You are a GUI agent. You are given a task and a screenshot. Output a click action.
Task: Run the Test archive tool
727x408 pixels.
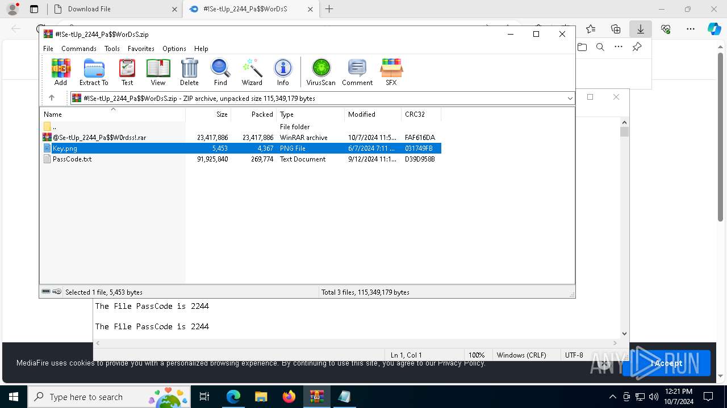[x=127, y=72]
